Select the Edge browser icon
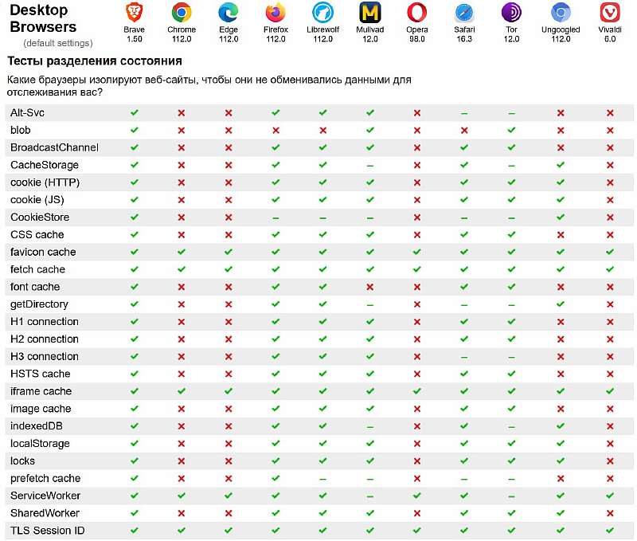The width and height of the screenshot is (637, 541). 229,14
